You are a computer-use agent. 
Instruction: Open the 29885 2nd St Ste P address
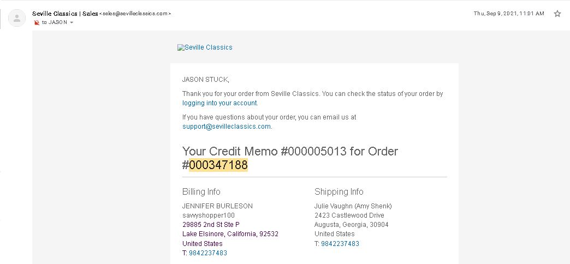tap(211, 225)
